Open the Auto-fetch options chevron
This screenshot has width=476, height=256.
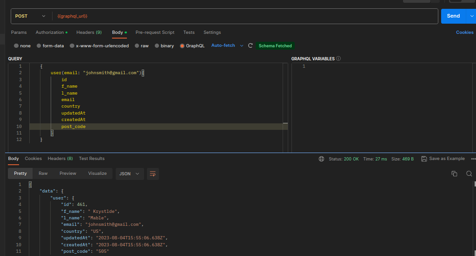pos(242,46)
